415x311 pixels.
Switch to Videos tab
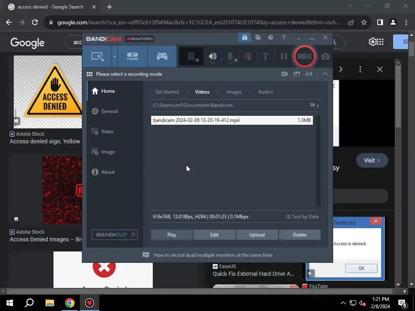point(202,92)
